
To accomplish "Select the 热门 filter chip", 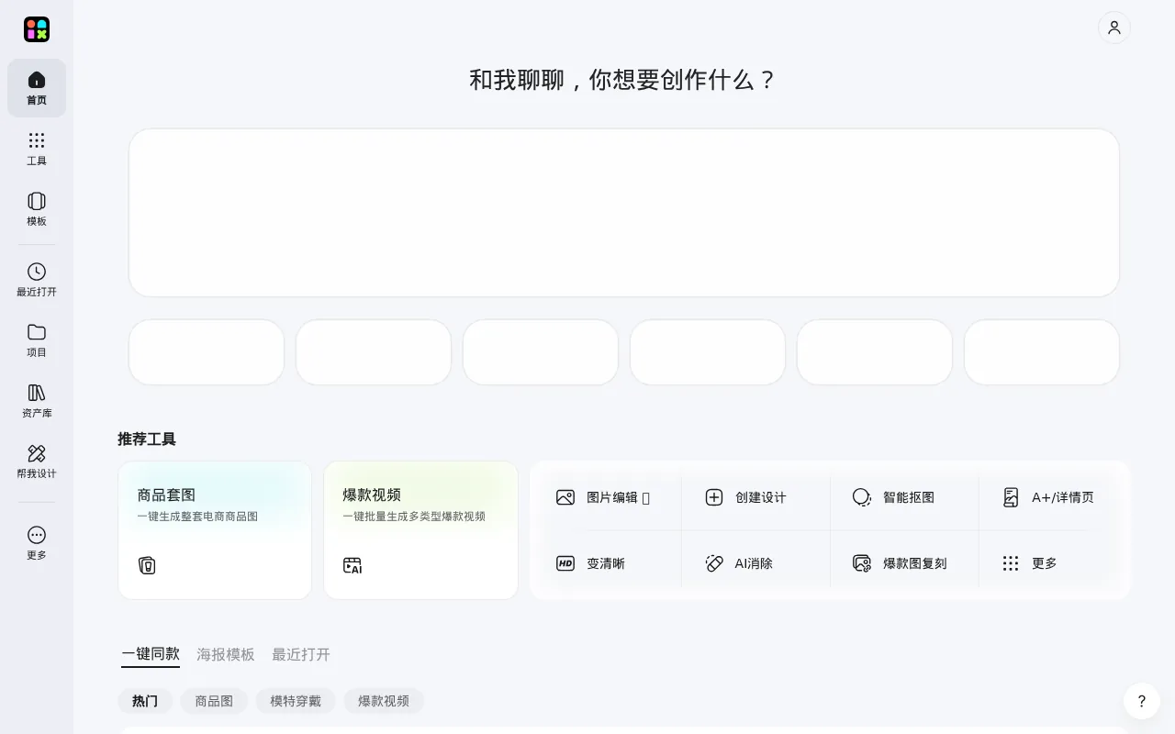I will click(145, 701).
